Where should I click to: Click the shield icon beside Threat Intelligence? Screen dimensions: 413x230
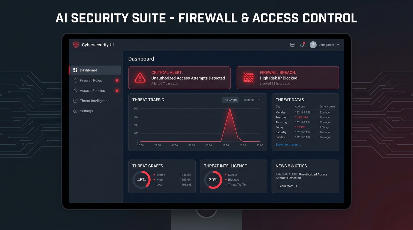[75, 101]
